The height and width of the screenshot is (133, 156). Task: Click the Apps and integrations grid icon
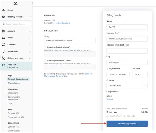pos(3,65)
